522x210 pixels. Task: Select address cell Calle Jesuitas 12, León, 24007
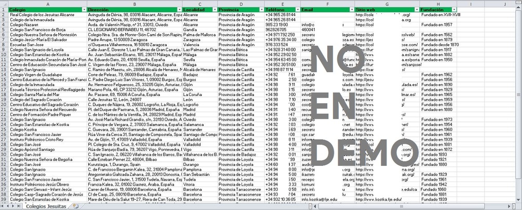tap(135, 100)
